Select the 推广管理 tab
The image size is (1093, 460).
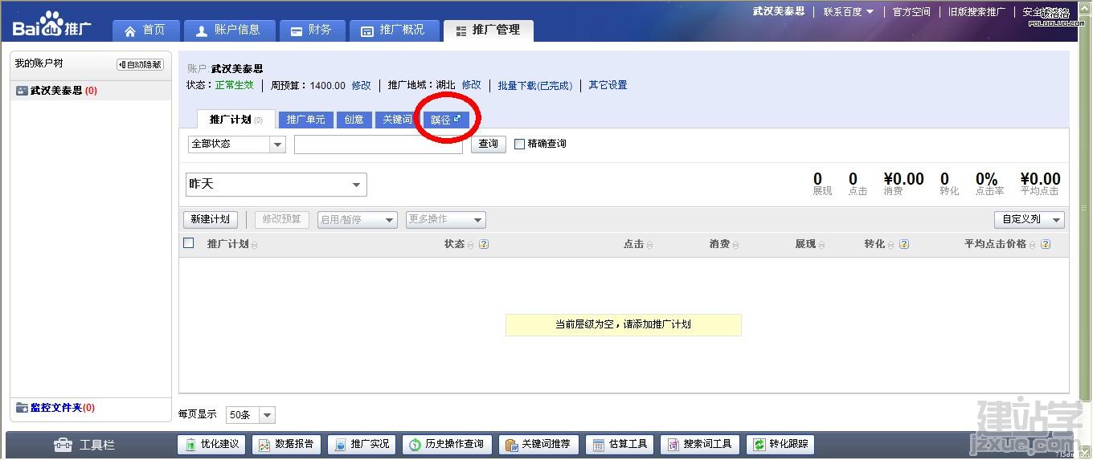[488, 30]
